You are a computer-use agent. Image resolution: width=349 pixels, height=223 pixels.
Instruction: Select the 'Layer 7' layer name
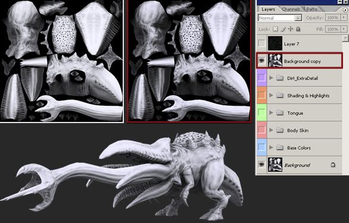292,44
